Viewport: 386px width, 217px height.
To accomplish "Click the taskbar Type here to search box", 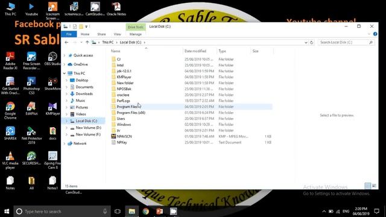I will tap(62, 212).
